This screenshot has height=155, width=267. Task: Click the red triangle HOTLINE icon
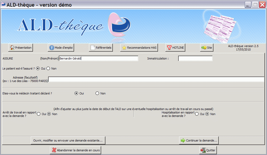(x=169, y=48)
